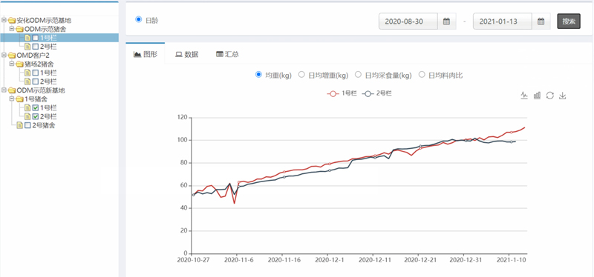Click ODM示范新基地 folder icon
The width and height of the screenshot is (594, 277).
pos(12,90)
